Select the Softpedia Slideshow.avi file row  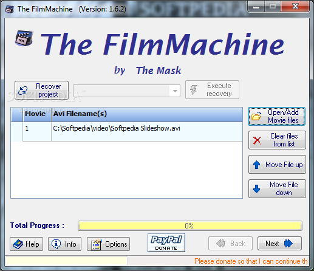pyautogui.click(x=127, y=131)
